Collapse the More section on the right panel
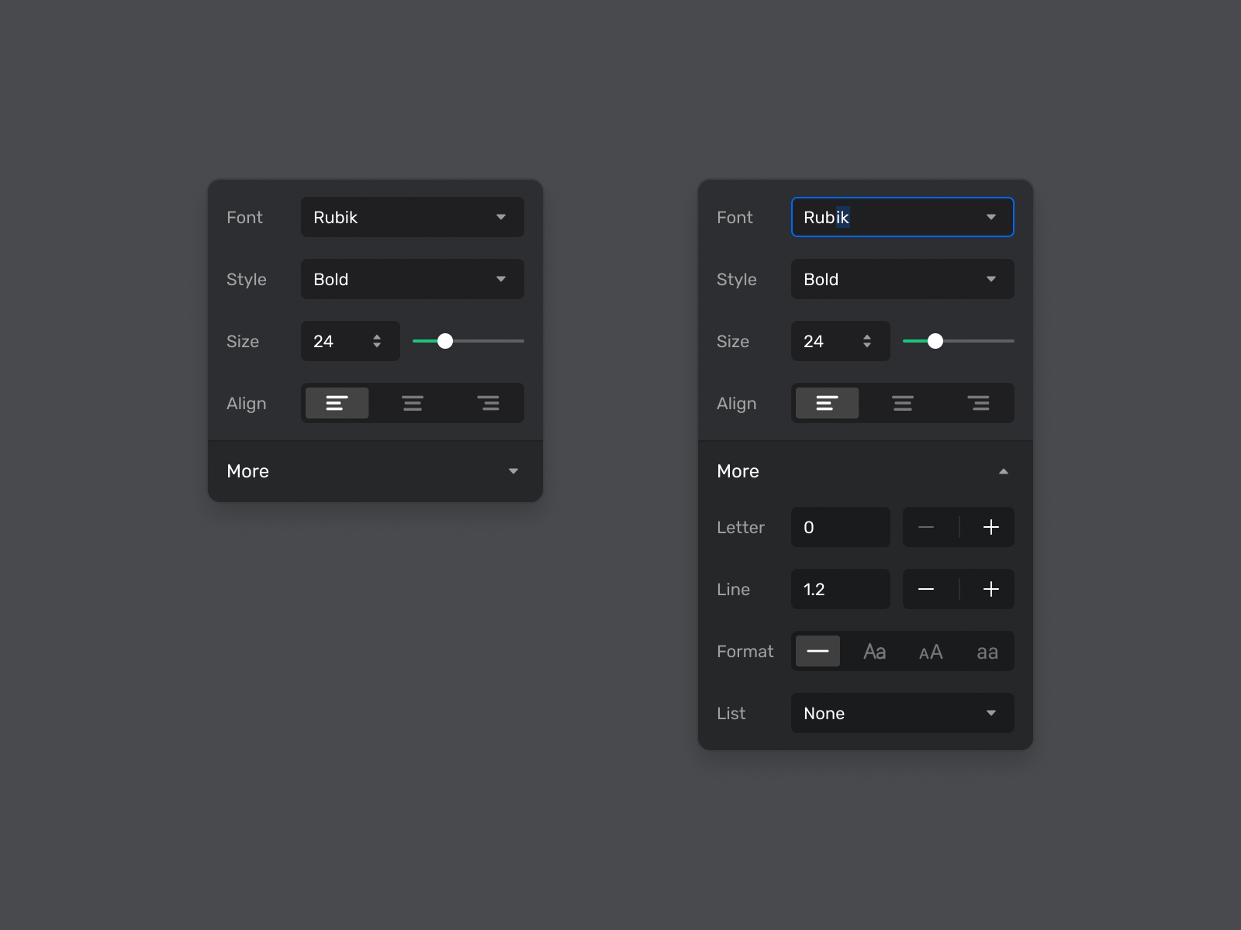The image size is (1241, 930). tap(863, 470)
